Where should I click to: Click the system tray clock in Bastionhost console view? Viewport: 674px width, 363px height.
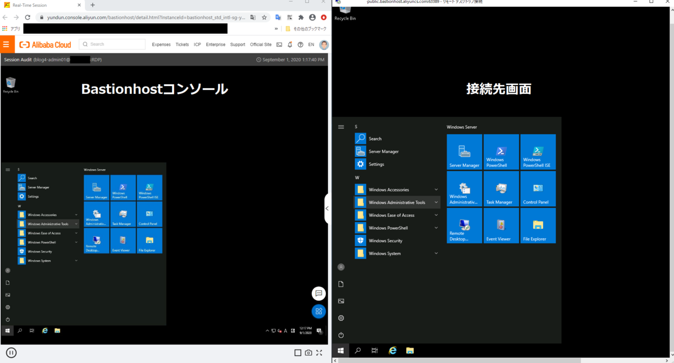pos(306,330)
